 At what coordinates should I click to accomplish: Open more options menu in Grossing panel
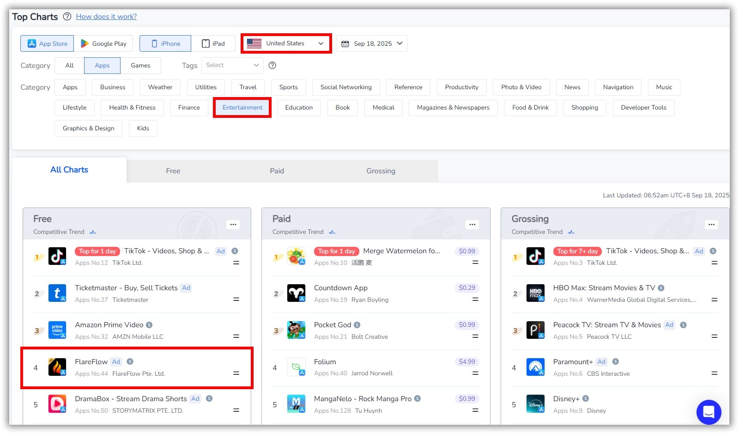tap(712, 225)
